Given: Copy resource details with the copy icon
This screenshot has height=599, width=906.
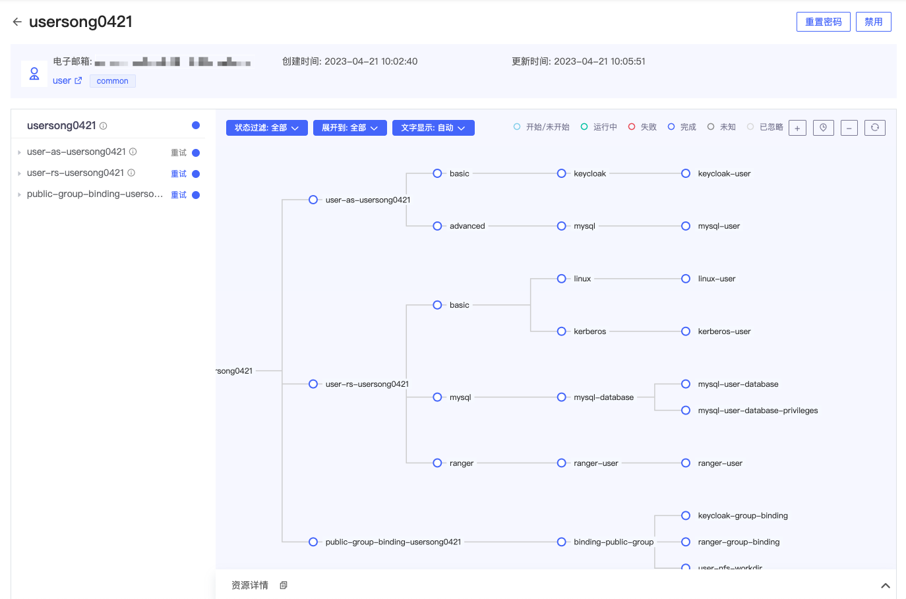Looking at the screenshot, I should pos(284,585).
